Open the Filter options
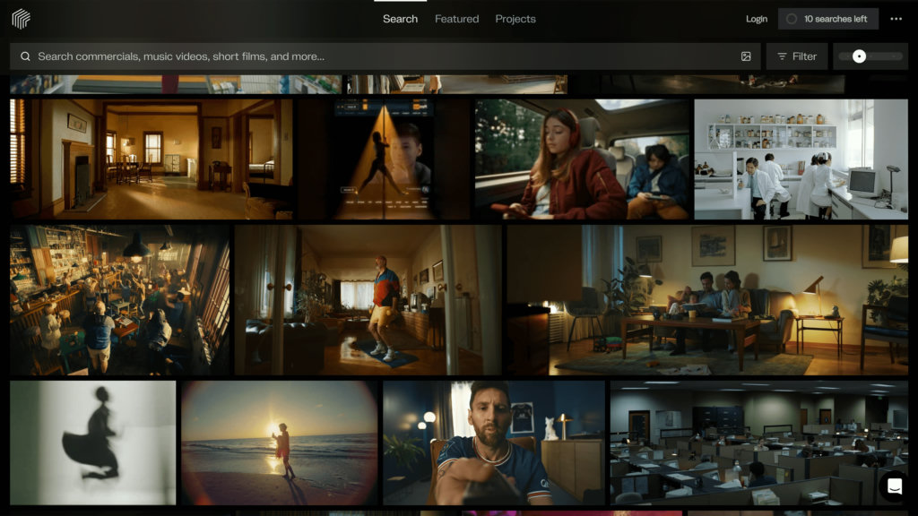The width and height of the screenshot is (918, 516). [x=797, y=56]
